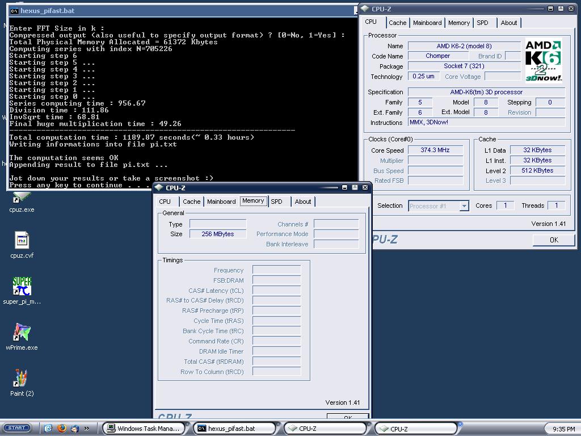The image size is (581, 436).
Task: Click the AMD K6-2 3DNow! logo
Action: click(544, 60)
